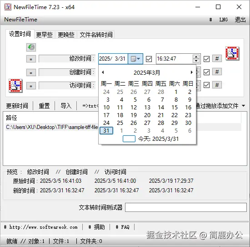Click the 文本转时间测试器 input box

click(x=186, y=207)
